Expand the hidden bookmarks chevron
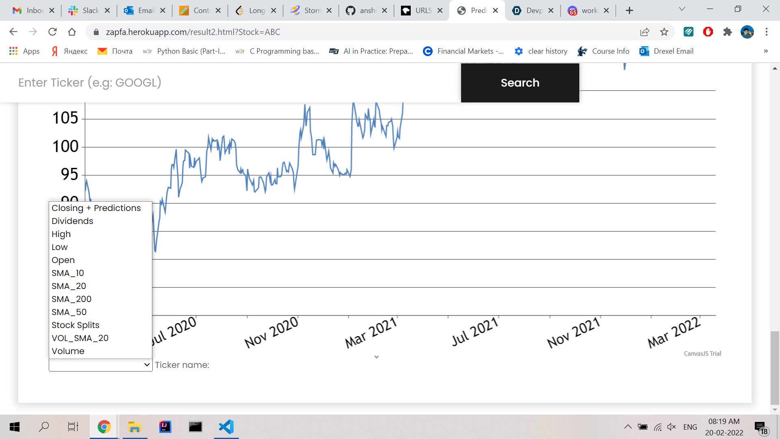Image resolution: width=780 pixels, height=439 pixels. tap(765, 51)
